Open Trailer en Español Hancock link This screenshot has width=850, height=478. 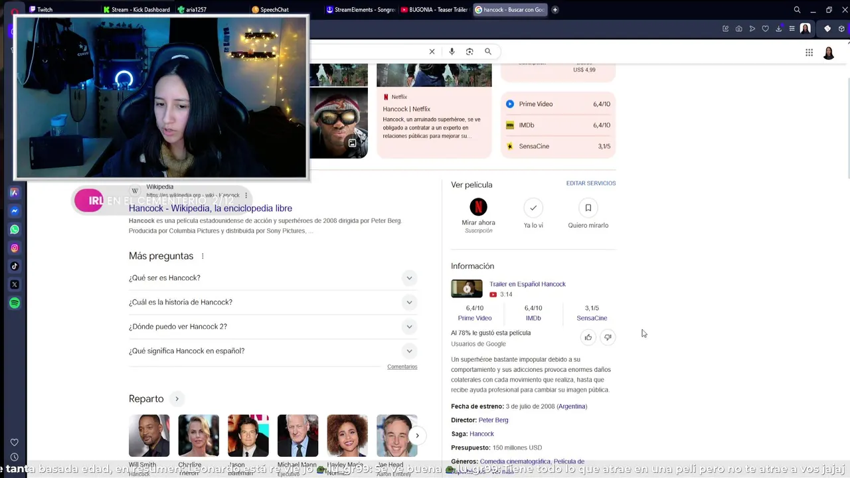coord(527,284)
